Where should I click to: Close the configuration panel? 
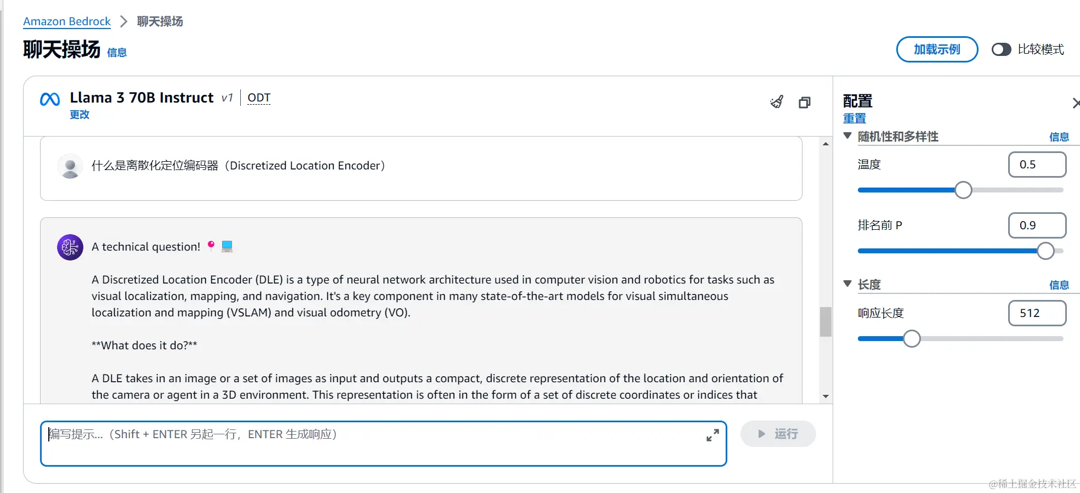click(1076, 103)
